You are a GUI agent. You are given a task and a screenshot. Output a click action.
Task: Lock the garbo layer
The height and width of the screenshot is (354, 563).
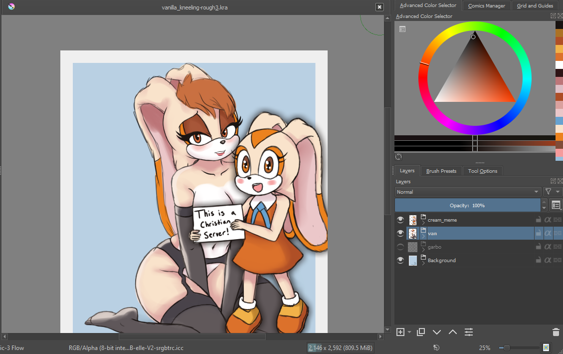click(538, 247)
